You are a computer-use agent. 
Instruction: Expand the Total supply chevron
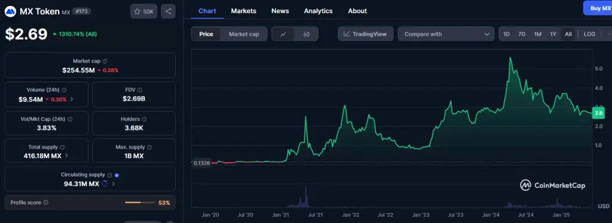tap(66, 156)
